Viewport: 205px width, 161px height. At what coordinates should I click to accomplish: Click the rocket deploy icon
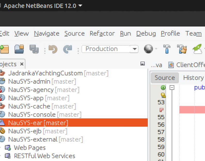(197, 49)
